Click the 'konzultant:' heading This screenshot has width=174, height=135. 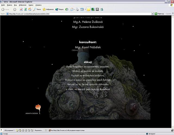click(x=88, y=42)
